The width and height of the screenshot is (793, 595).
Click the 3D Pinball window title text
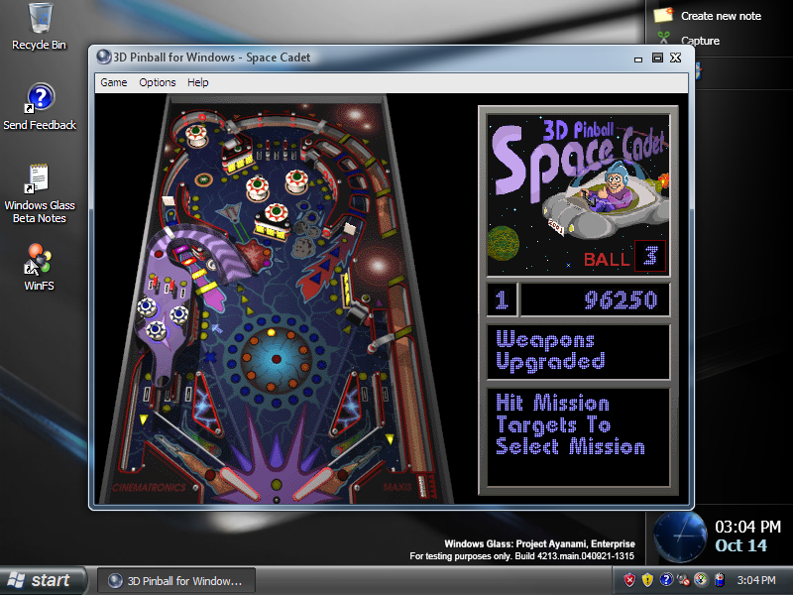212,58
